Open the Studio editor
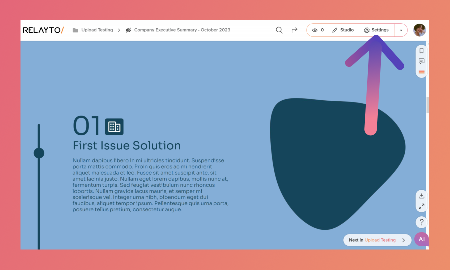Screen dimensions: 450x270 [343, 30]
